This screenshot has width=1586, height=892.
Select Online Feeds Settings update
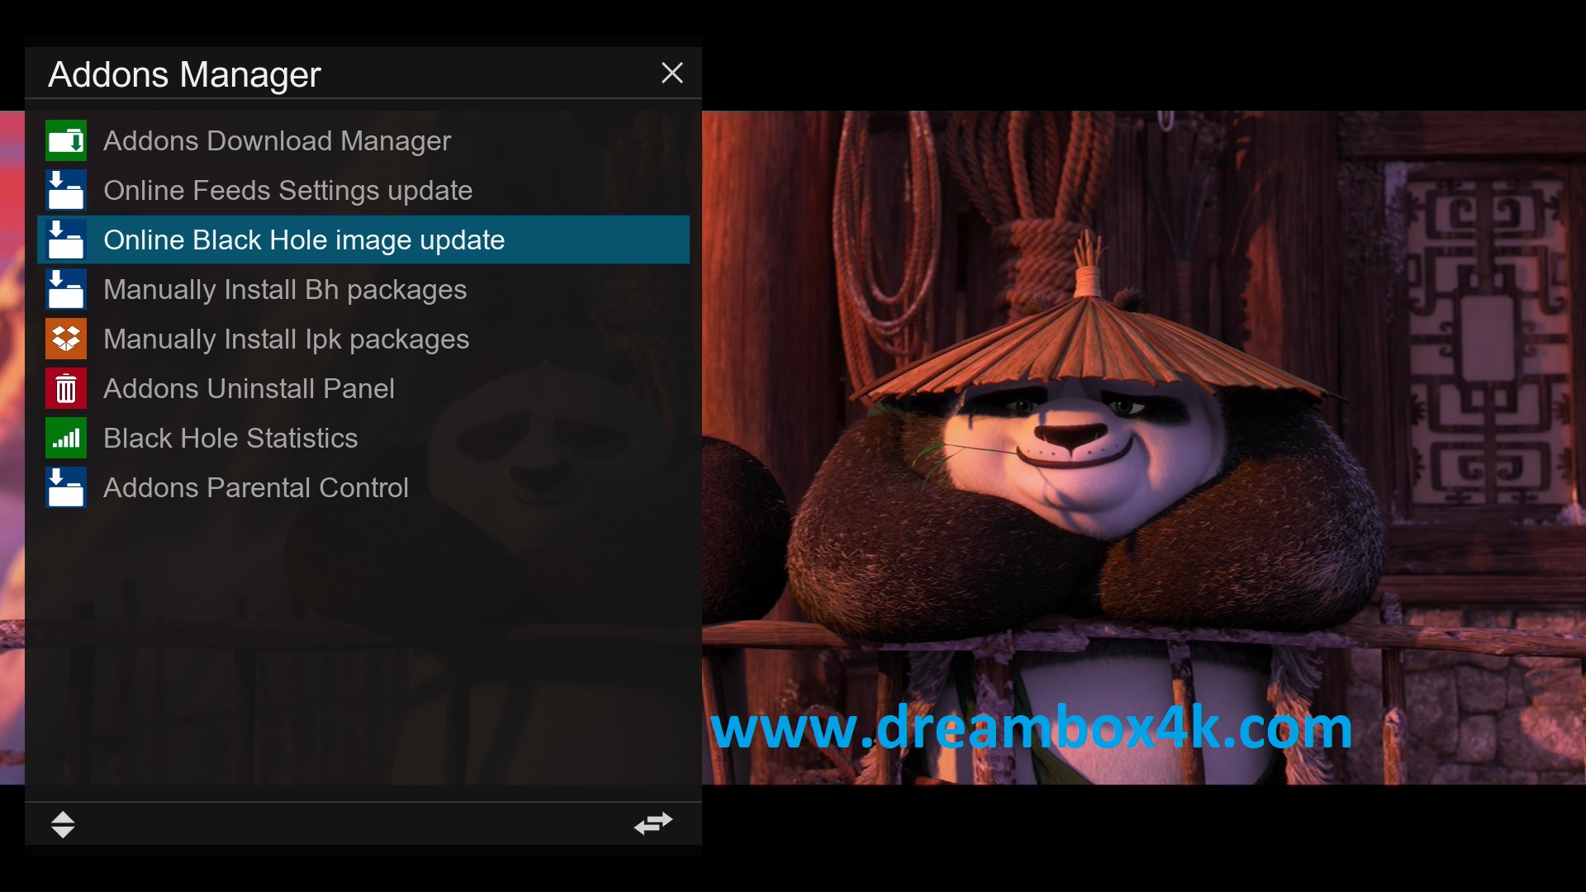click(363, 190)
